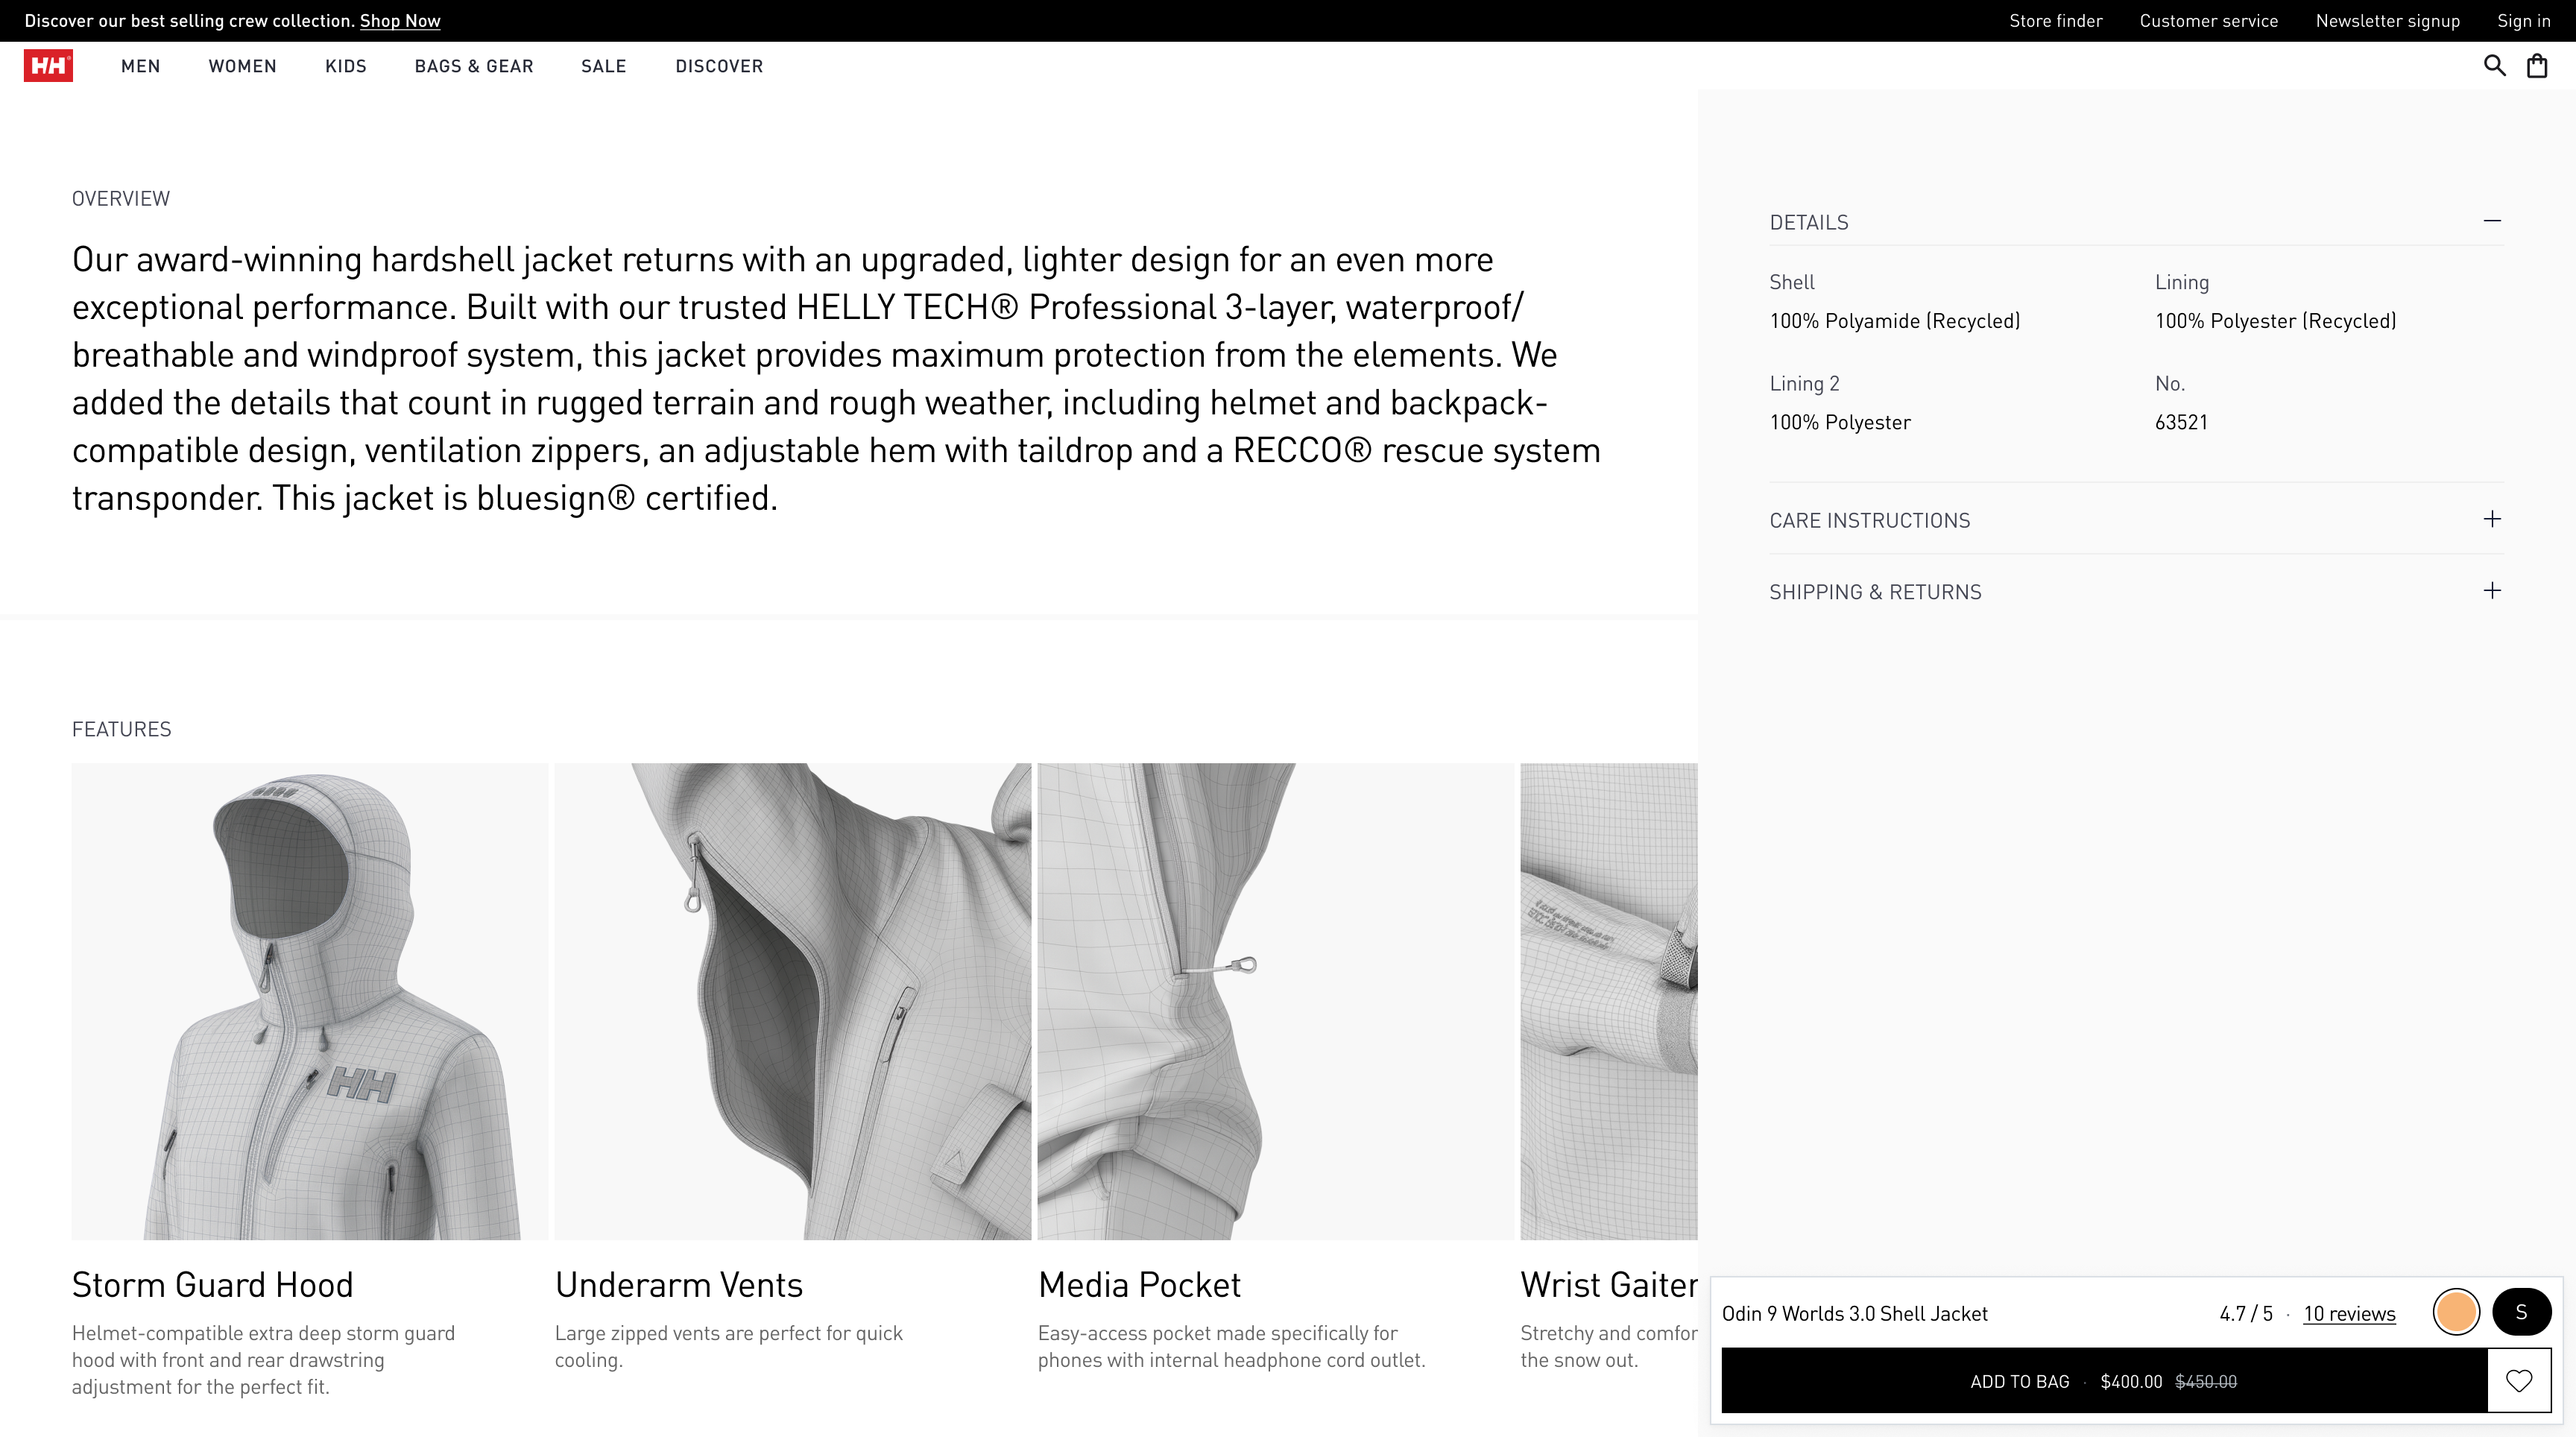This screenshot has height=1437, width=2576.
Task: Open the shopping bag icon
Action: 2537,66
